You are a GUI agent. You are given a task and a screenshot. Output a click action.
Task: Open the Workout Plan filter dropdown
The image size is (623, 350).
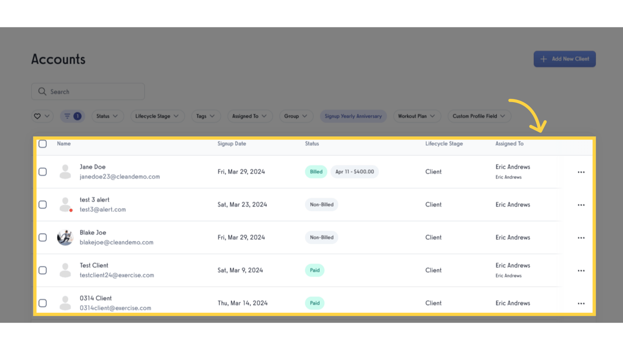pos(417,116)
